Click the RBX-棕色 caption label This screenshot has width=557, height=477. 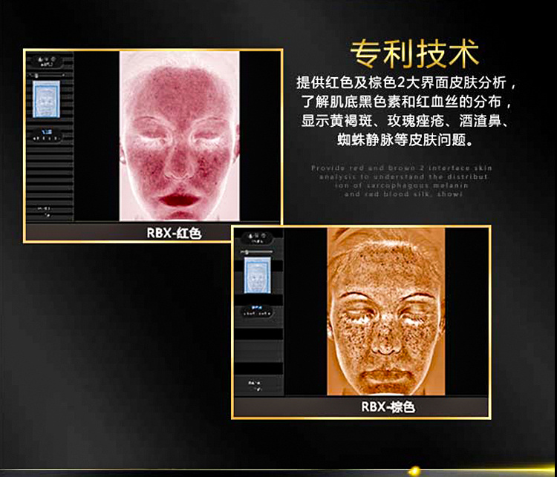click(388, 407)
